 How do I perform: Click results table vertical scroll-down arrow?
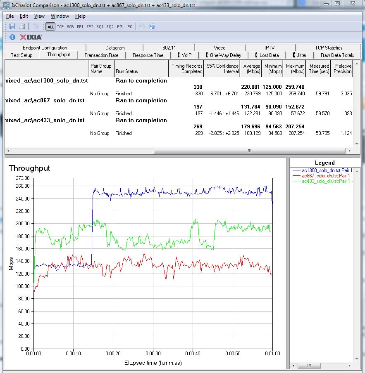point(357,144)
